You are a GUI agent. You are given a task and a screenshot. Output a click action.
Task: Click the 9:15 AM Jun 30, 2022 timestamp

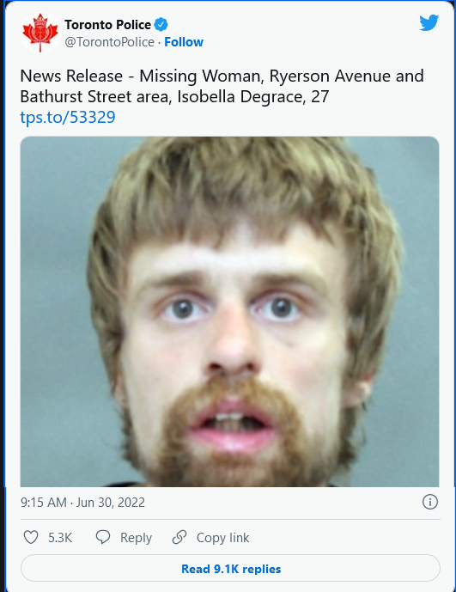pyautogui.click(x=82, y=503)
